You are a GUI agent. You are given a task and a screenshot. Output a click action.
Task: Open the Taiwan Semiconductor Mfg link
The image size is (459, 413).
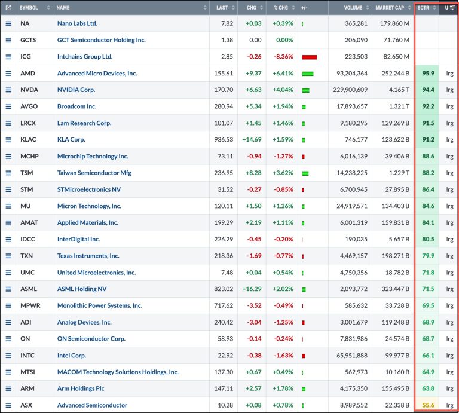point(94,173)
